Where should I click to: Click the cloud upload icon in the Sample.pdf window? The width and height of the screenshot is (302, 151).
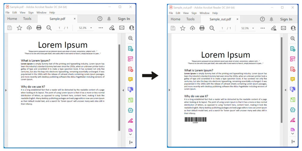pyautogui.click(x=29, y=28)
